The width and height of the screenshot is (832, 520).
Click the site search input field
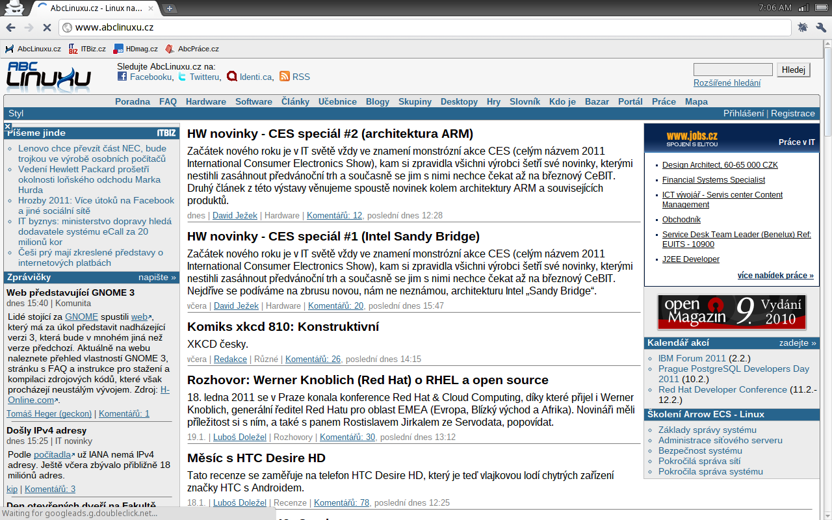pos(733,70)
